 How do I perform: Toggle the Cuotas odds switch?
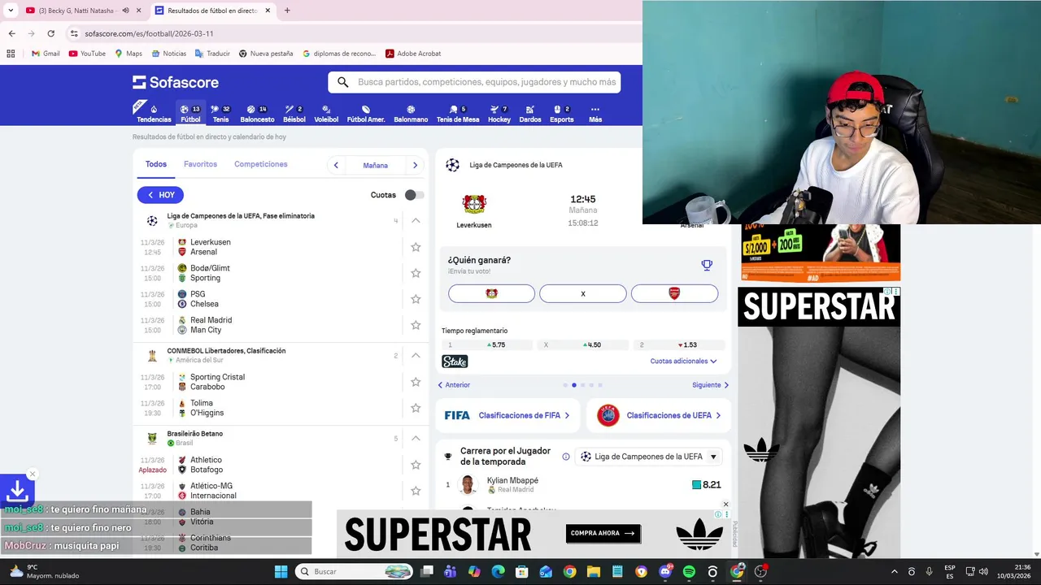pos(414,195)
